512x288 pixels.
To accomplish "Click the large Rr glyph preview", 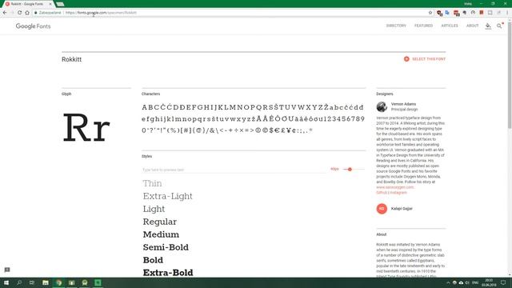I will click(86, 127).
